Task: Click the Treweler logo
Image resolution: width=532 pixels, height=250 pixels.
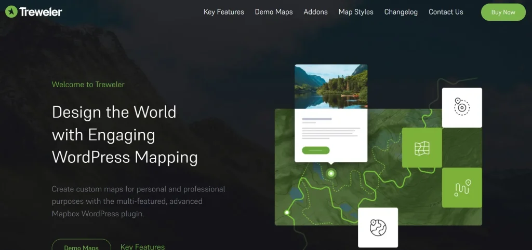Action: [34, 12]
